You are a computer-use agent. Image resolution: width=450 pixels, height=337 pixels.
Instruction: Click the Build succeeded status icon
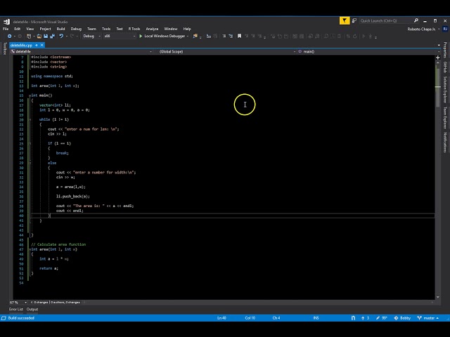pyautogui.click(x=4, y=318)
